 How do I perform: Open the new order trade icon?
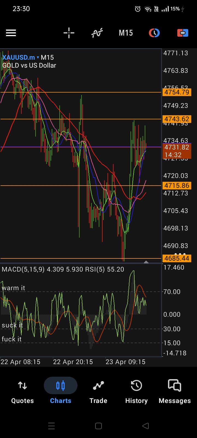[183, 33]
